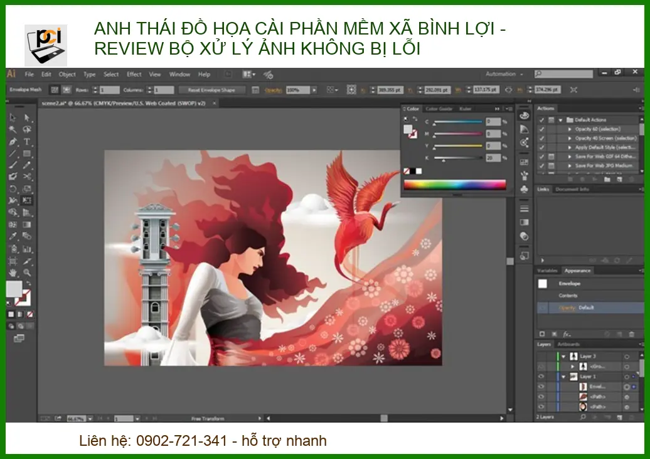This screenshot has width=650, height=459.
Task: Toggle visibility of Layer 1
Action: point(541,377)
